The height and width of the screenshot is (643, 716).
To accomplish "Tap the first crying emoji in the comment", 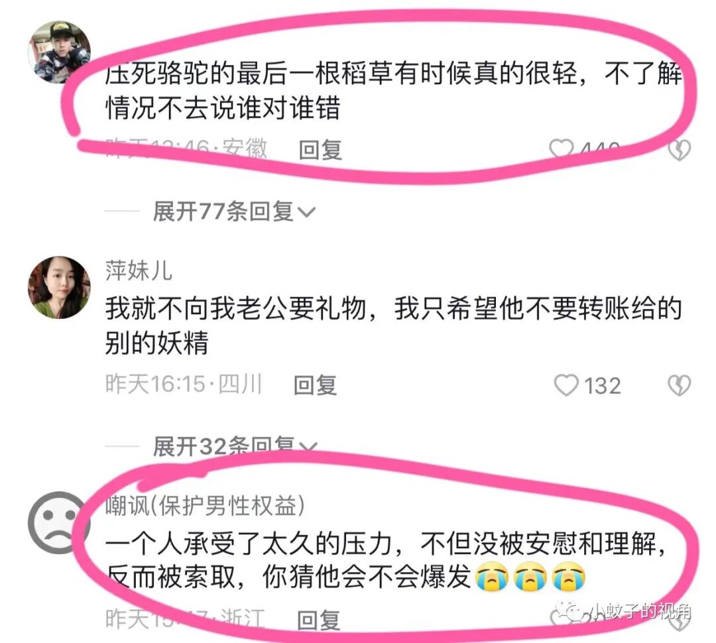I will click(492, 577).
